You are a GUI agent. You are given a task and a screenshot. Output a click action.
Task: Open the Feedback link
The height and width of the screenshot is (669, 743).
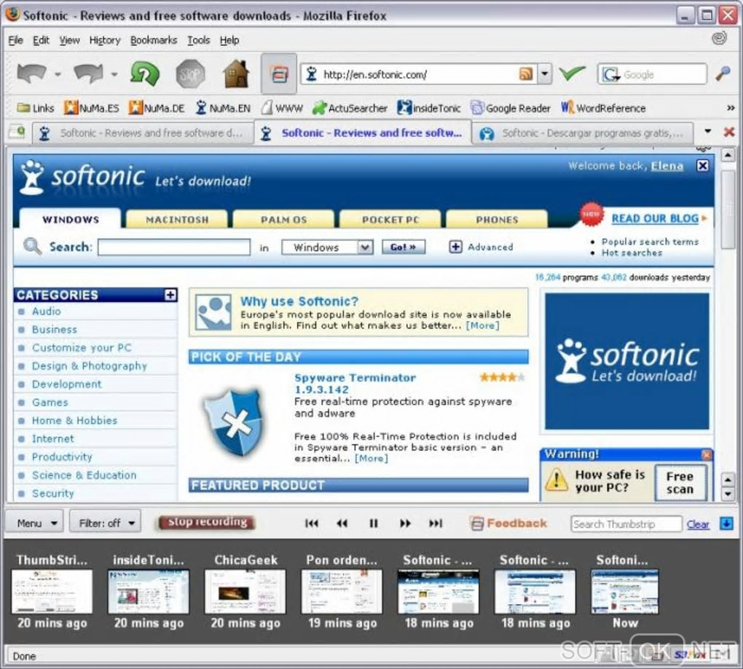tap(508, 523)
